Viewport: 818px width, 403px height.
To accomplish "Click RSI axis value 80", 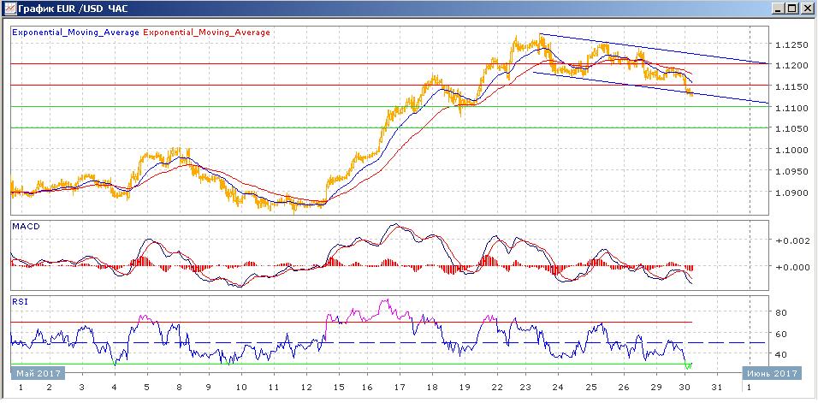I will click(781, 312).
